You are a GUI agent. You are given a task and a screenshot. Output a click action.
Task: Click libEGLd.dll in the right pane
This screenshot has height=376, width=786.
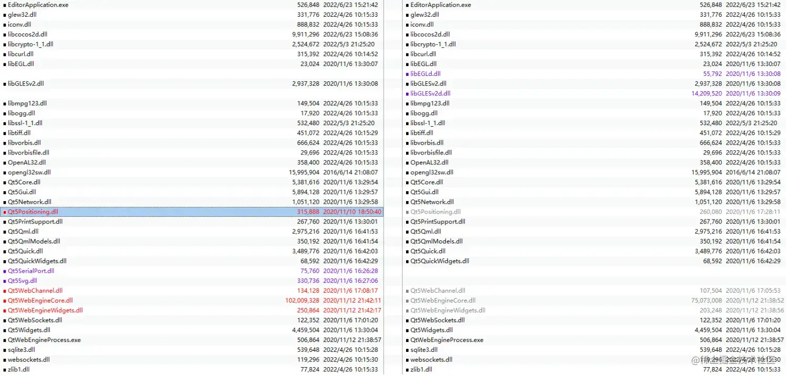coord(425,74)
